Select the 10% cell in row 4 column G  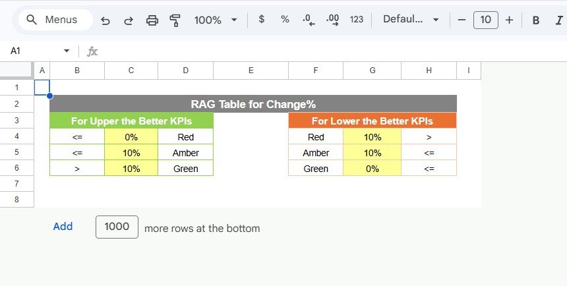pos(372,136)
